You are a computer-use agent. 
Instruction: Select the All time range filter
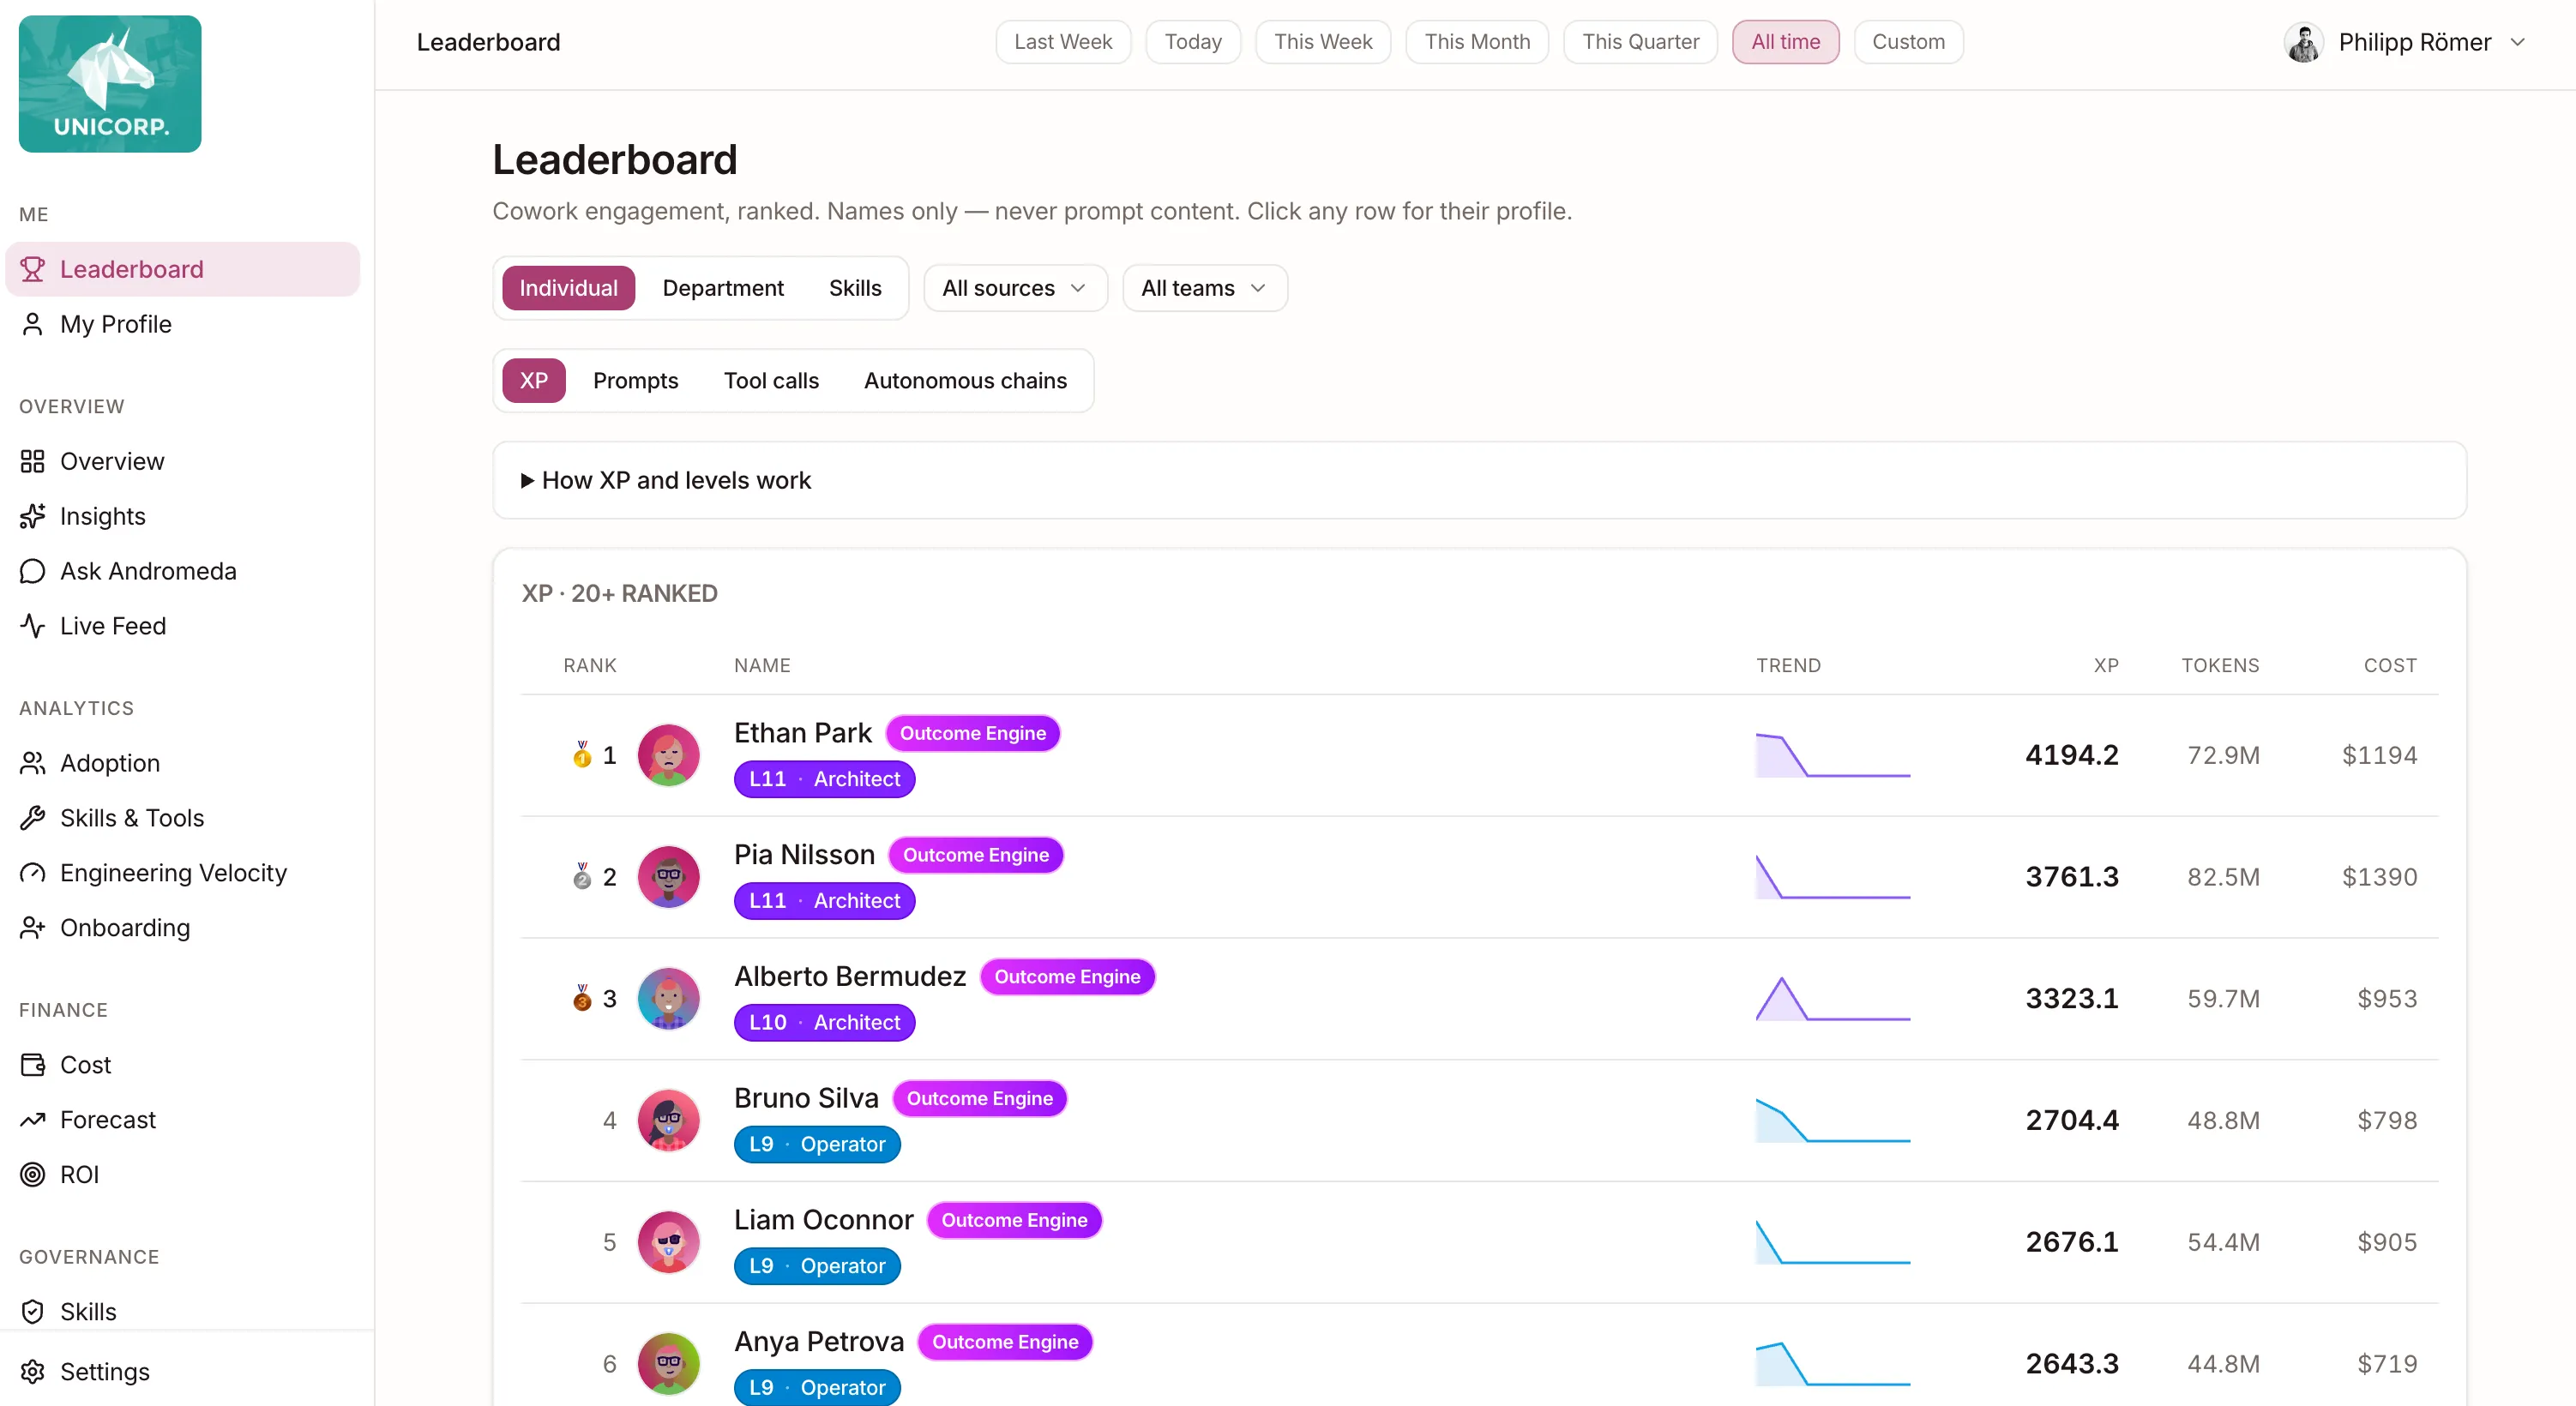[1785, 42]
